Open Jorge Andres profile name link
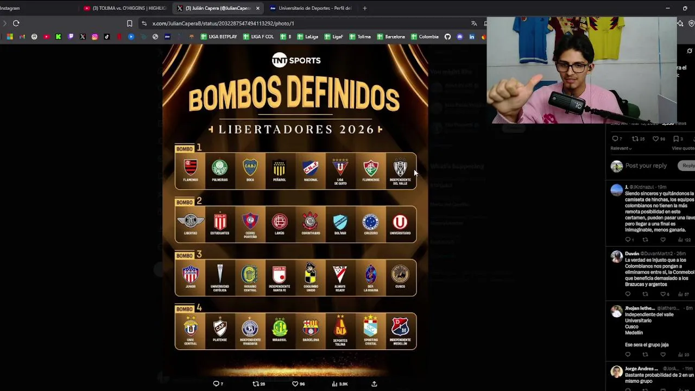Screen dimensions: 695x391 [x=641, y=369]
